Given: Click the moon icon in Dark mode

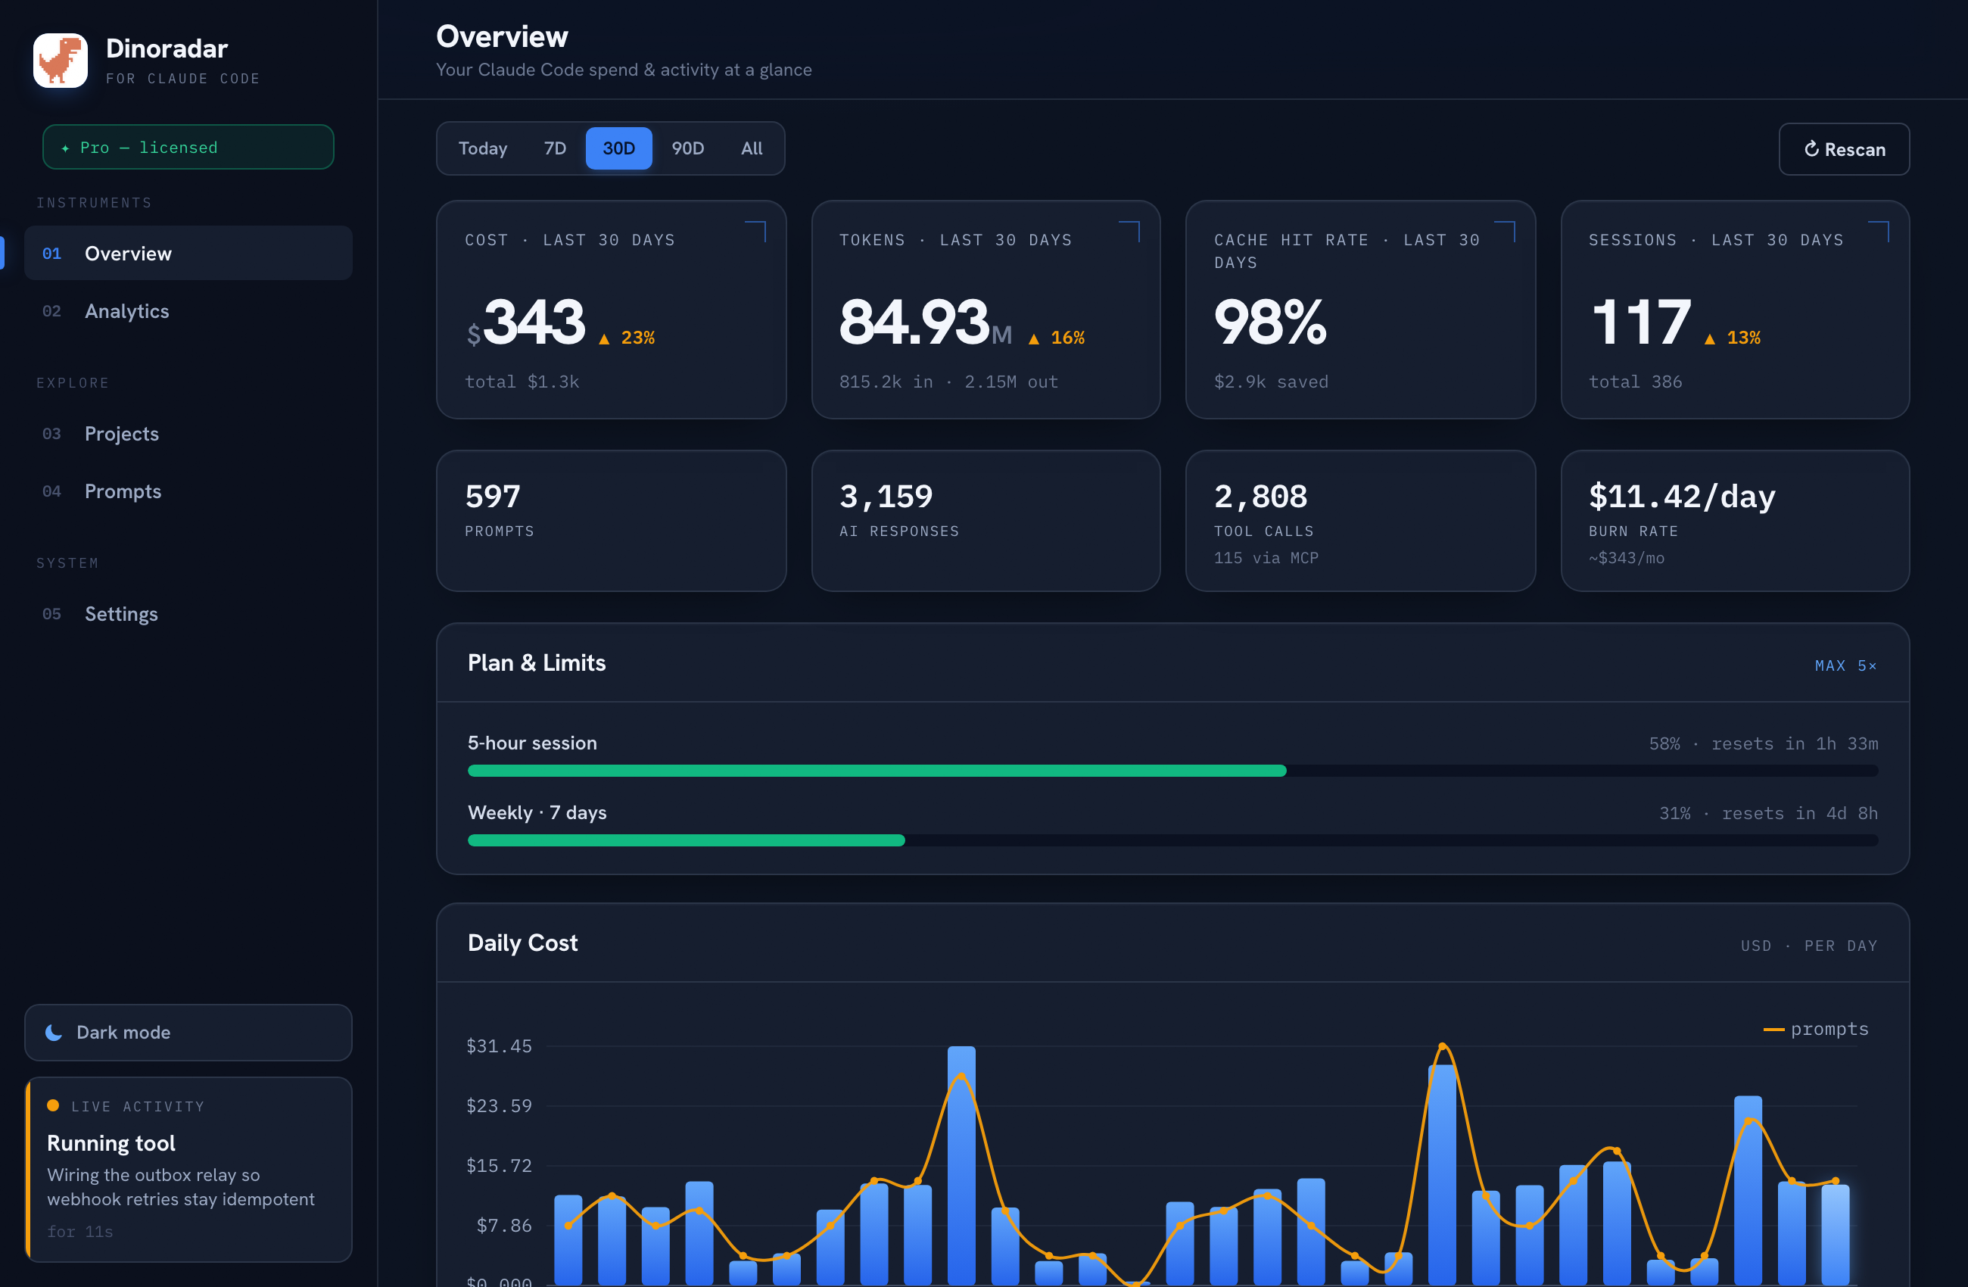Looking at the screenshot, I should pyautogui.click(x=54, y=1032).
